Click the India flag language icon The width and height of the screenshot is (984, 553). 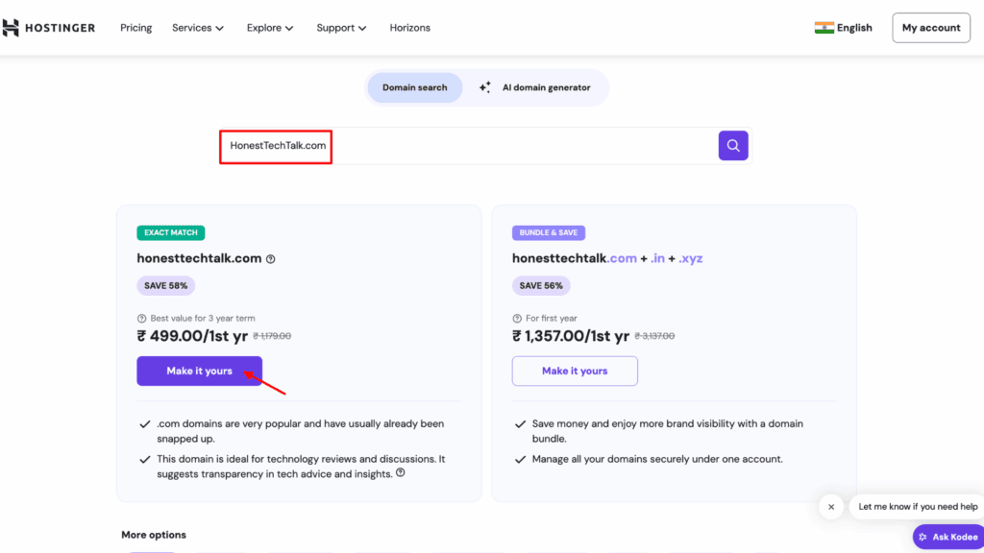pyautogui.click(x=824, y=27)
